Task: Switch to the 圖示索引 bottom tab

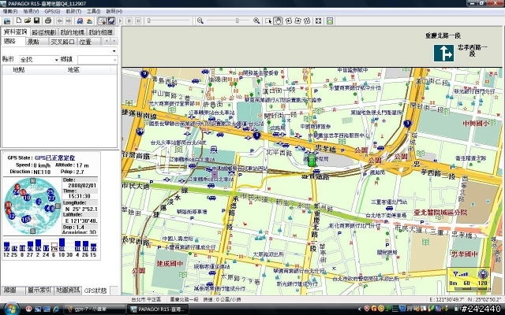Action: click(39, 290)
